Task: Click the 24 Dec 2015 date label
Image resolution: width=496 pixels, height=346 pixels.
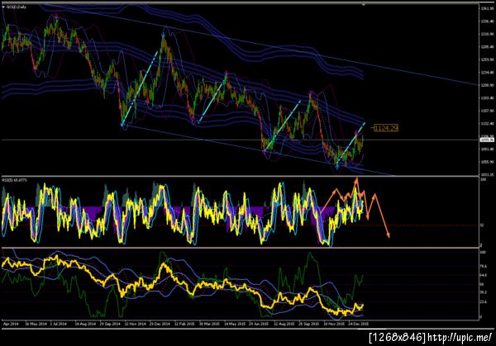Action: 359,324
